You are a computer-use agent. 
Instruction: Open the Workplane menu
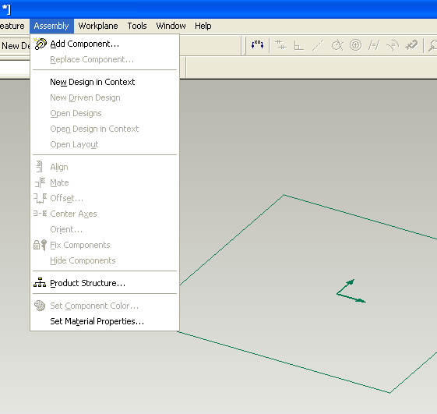point(98,26)
